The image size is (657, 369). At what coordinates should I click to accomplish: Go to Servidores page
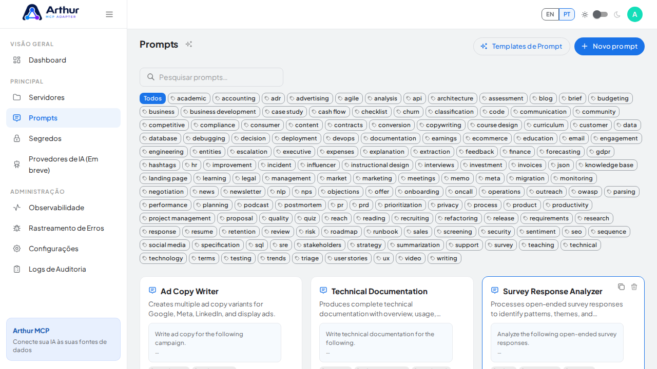pyautogui.click(x=63, y=97)
